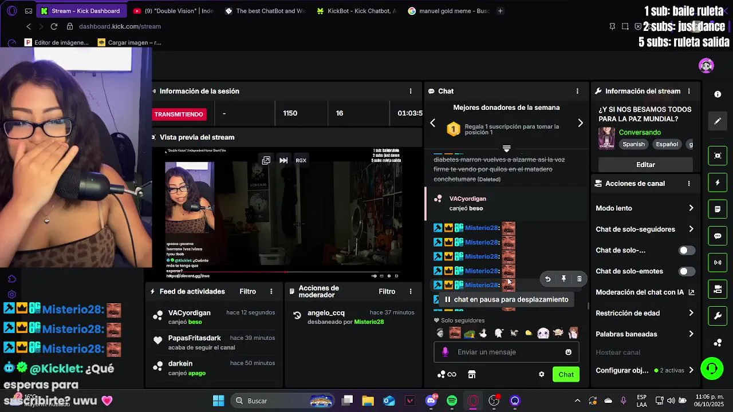The image size is (733, 412).
Task: Expand Configurar obj... active goals
Action: tap(645, 370)
